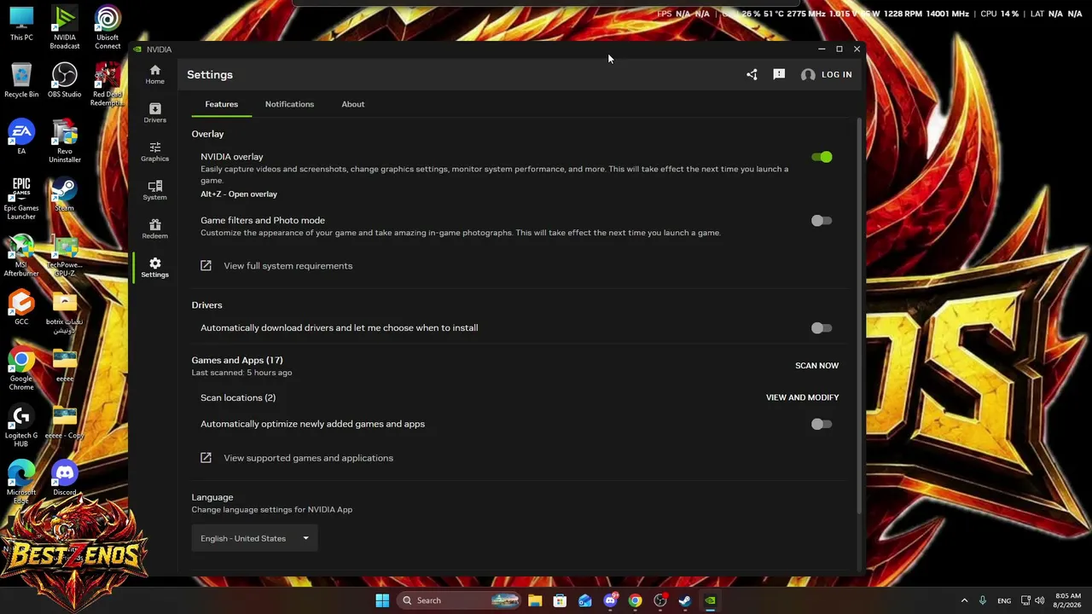
Task: Open the volume control in system tray
Action: tap(1039, 600)
